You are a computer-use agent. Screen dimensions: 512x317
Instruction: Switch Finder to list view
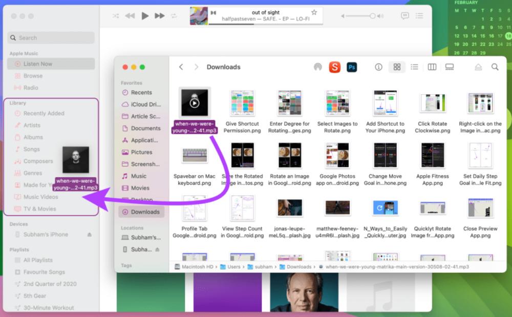pyautogui.click(x=415, y=67)
